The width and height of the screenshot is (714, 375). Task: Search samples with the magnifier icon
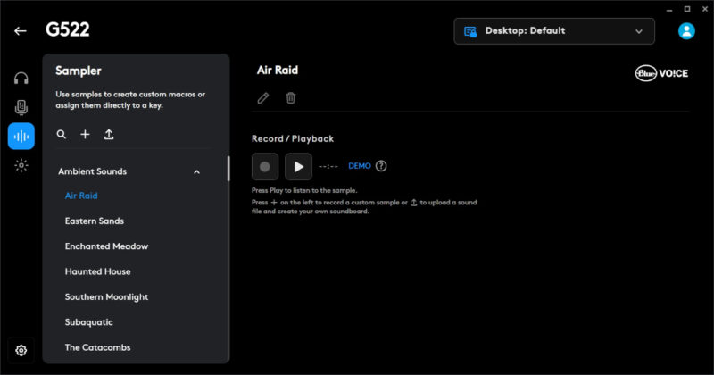(x=62, y=135)
